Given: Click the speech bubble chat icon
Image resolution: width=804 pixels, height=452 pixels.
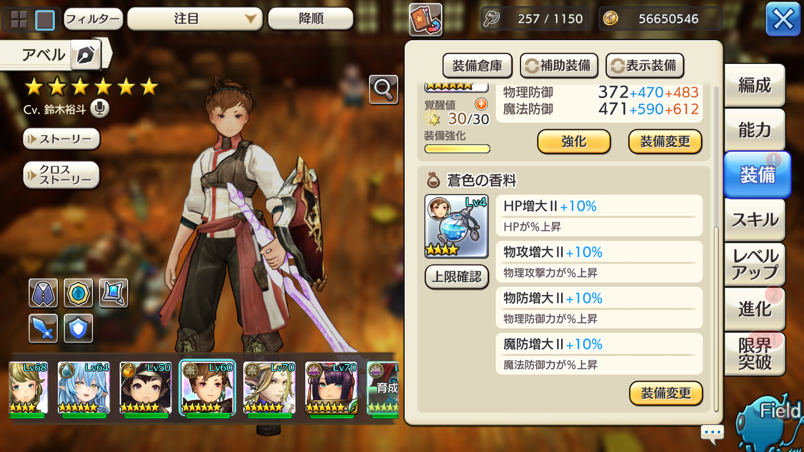Looking at the screenshot, I should click(x=713, y=433).
